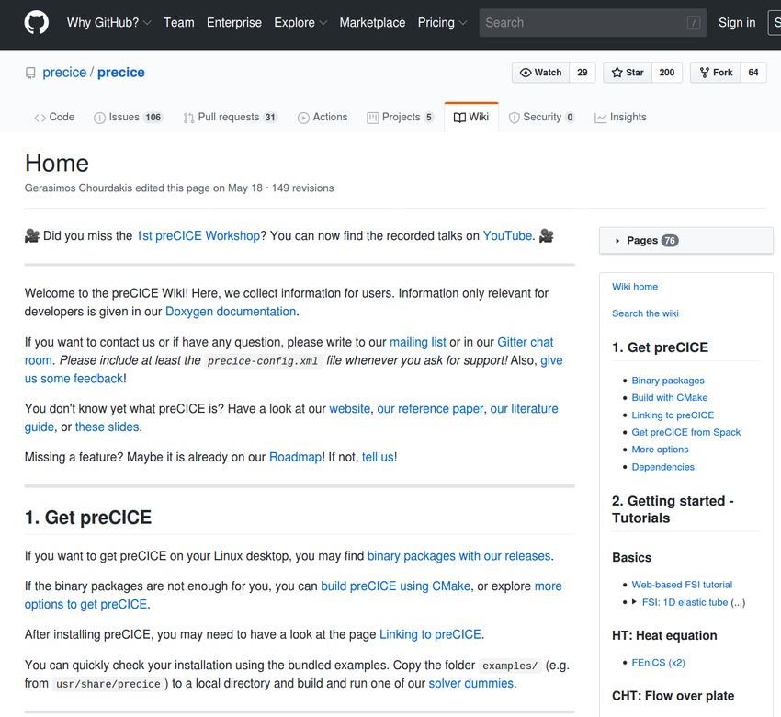Open the Pricing dropdown menu

click(x=442, y=22)
